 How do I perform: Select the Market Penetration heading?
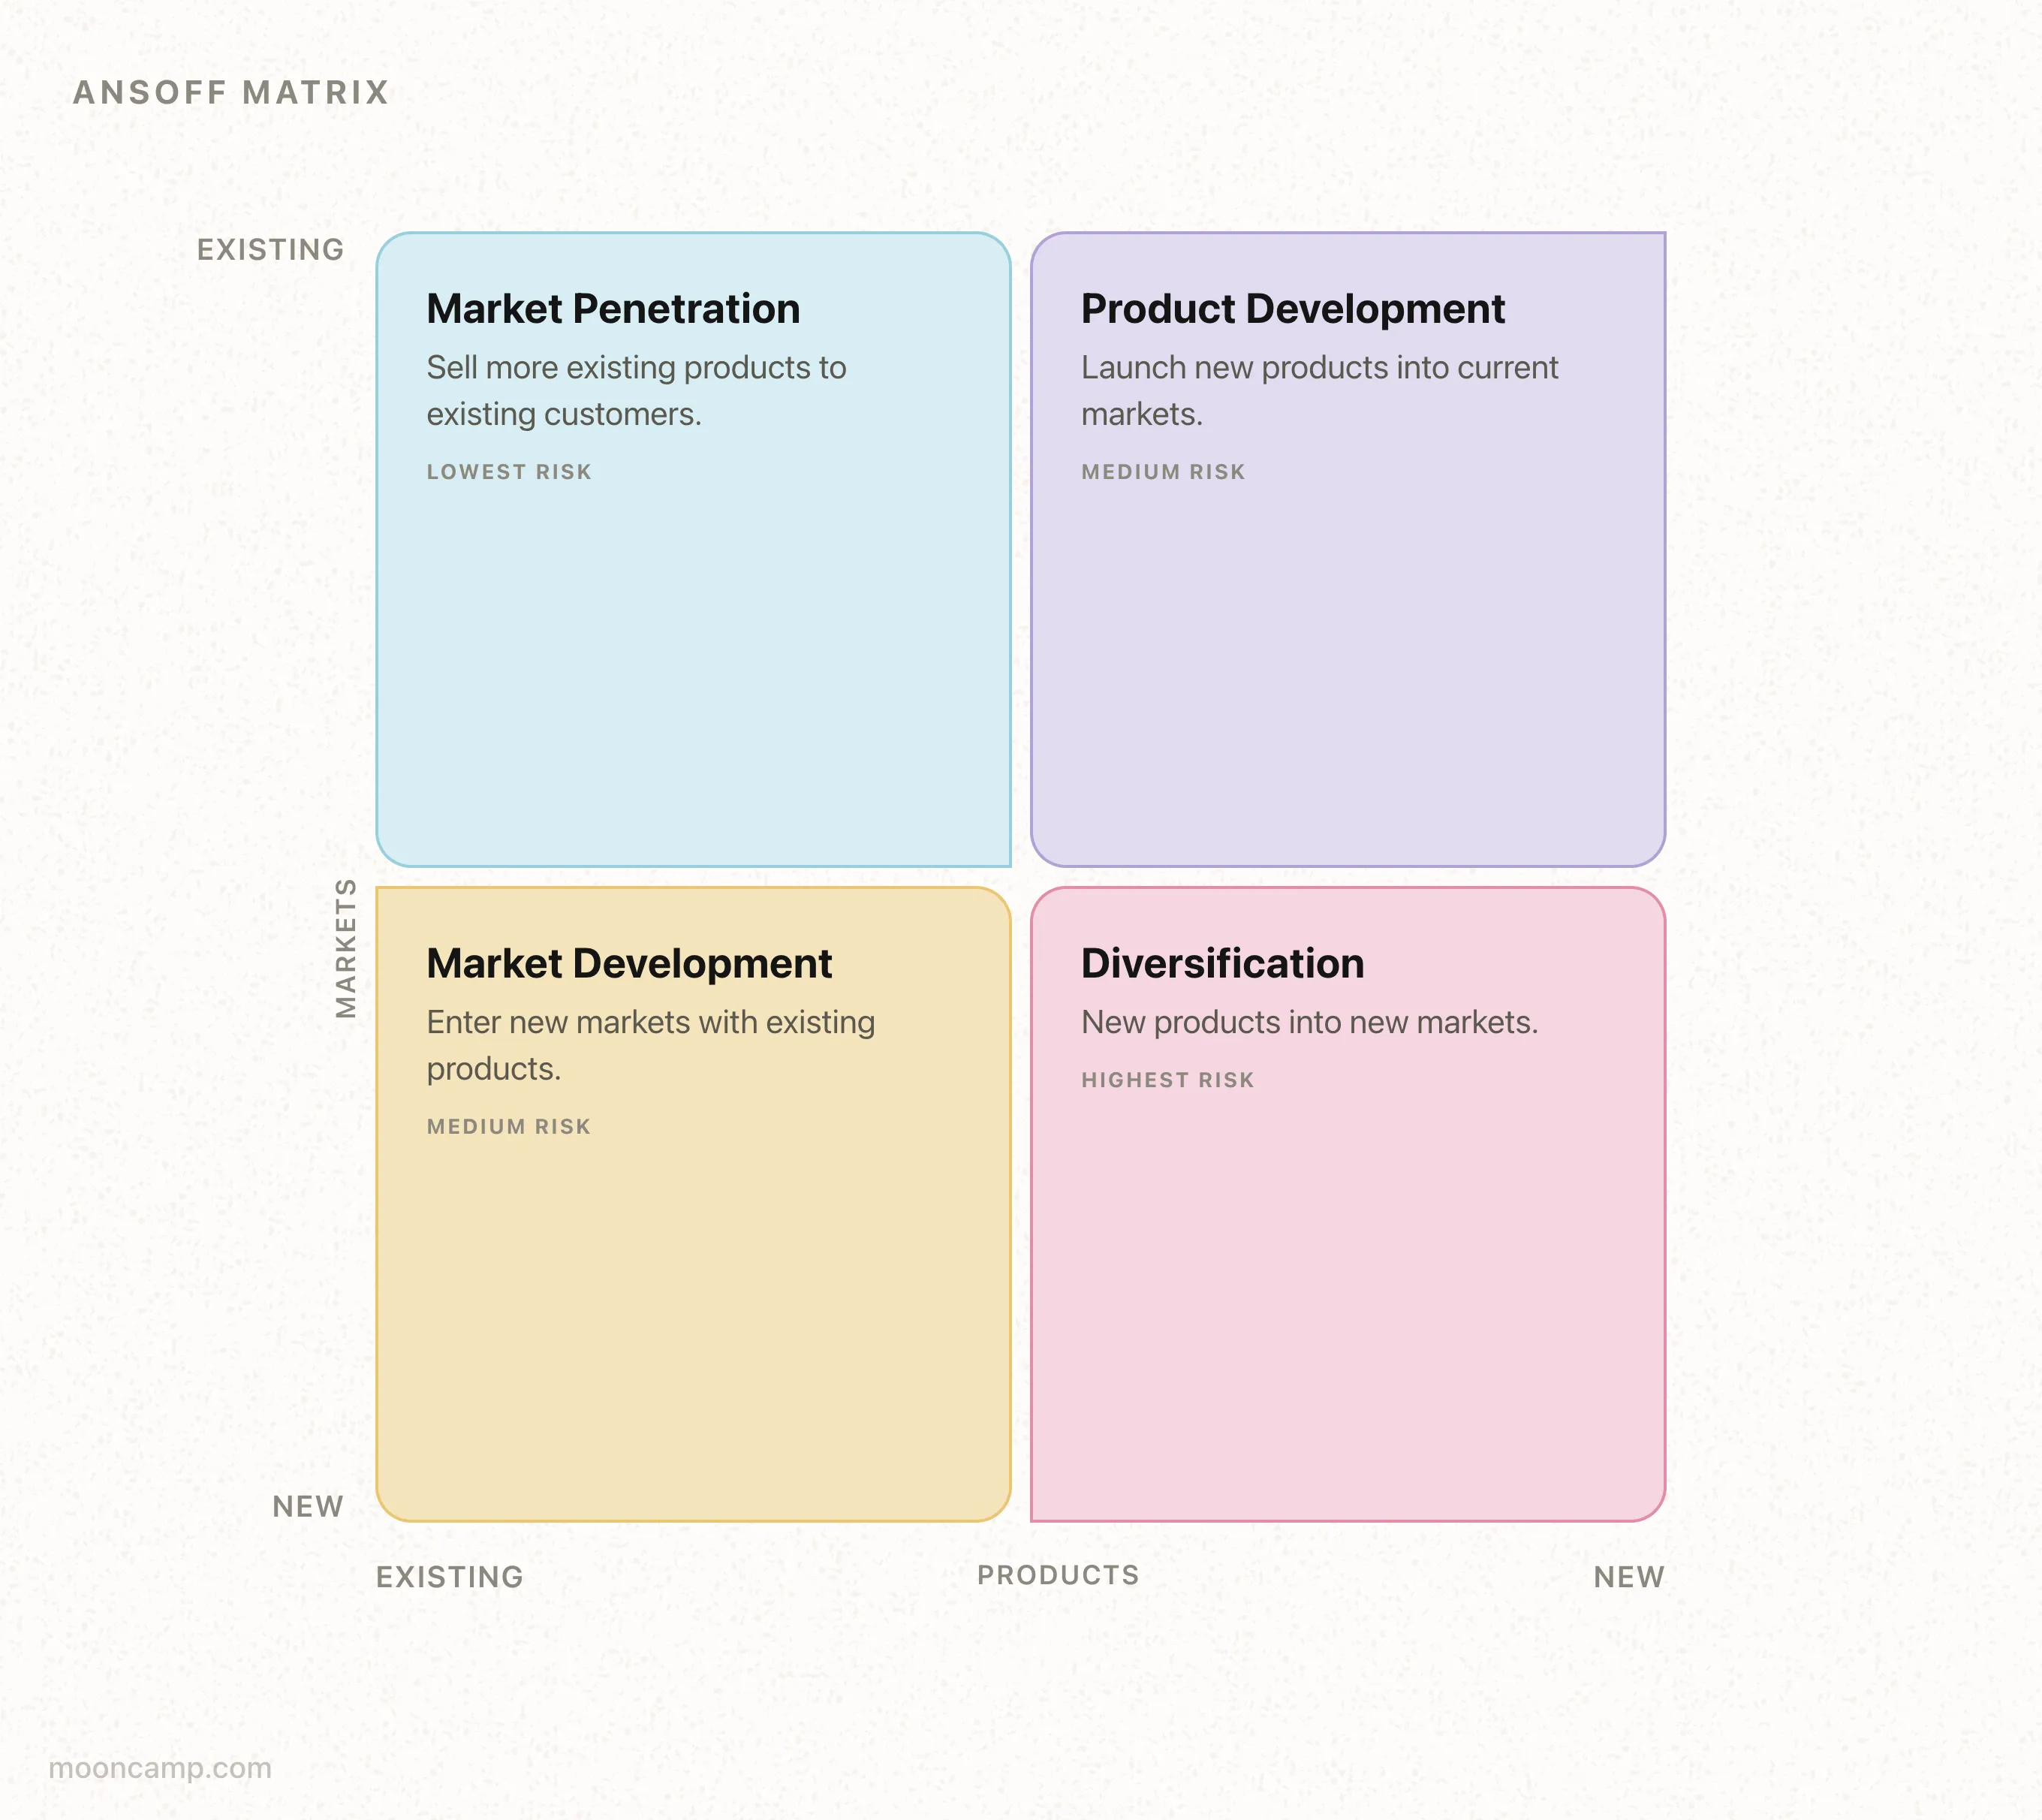pos(613,308)
